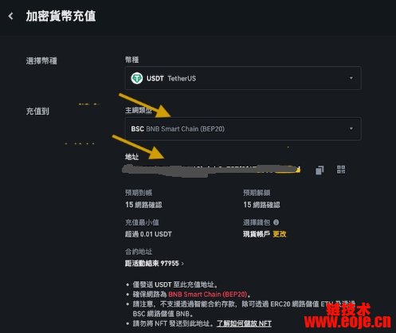The image size is (396, 333).
Task: Open the 了解如何儲放 NFT link
Action: point(244,323)
